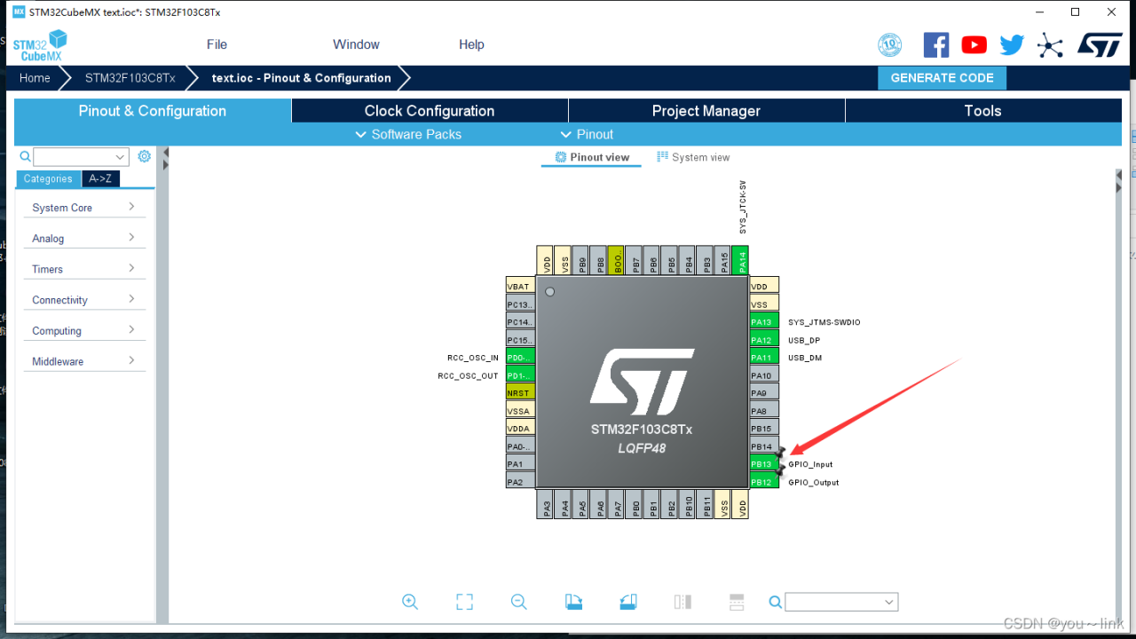The width and height of the screenshot is (1136, 639).
Task: Click the vertical split view icon
Action: click(682, 602)
